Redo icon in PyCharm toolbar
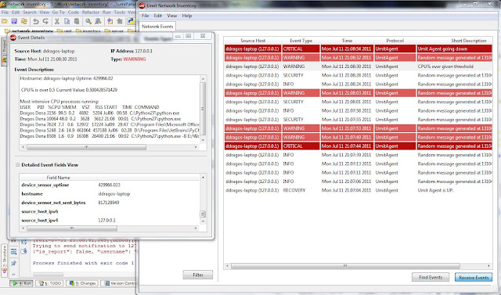 coord(45,21)
